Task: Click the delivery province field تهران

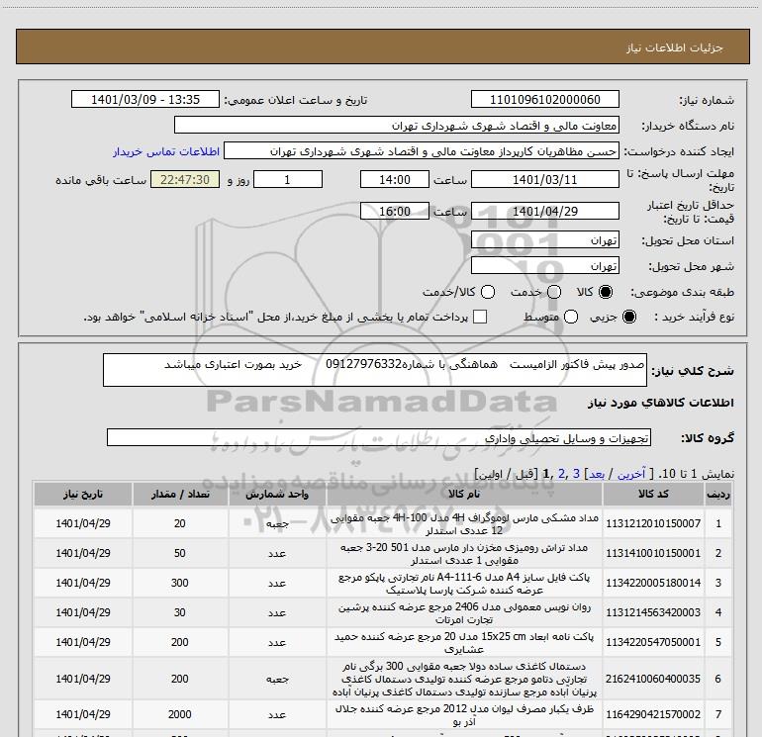Action: click(x=544, y=239)
